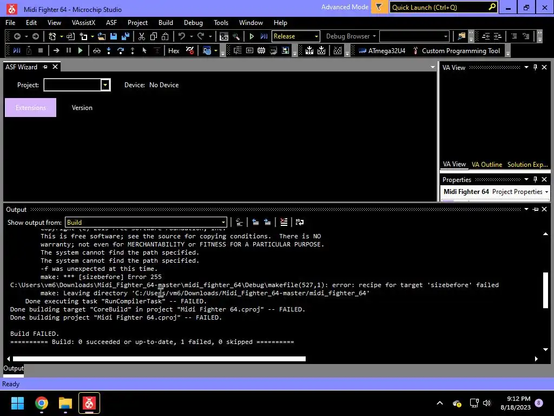
Task: Open File Explorer from the taskbar
Action: 65,403
